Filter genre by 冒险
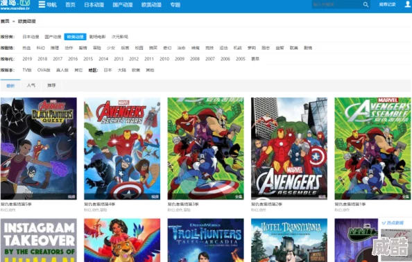This screenshot has height=262, width=412. [97, 48]
